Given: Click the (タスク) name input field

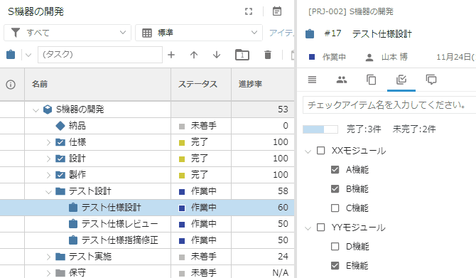Looking at the screenshot, I should point(100,55).
